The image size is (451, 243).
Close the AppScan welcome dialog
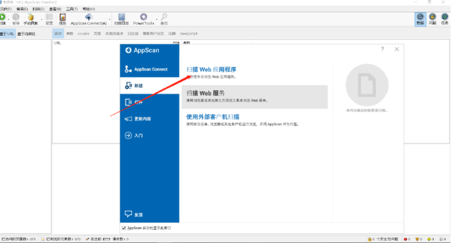[x=397, y=49]
